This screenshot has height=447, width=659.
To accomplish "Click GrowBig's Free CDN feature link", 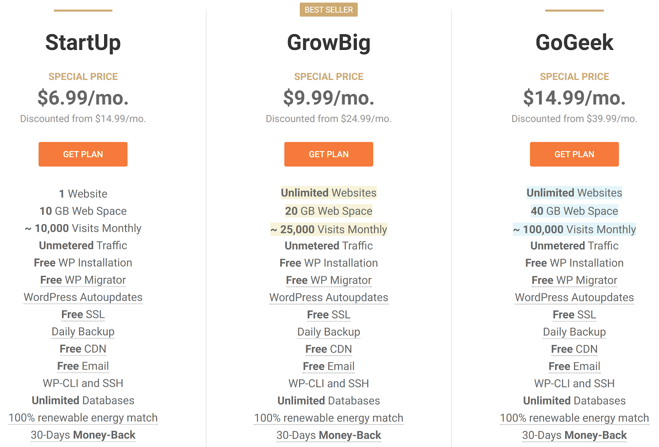I will (329, 349).
